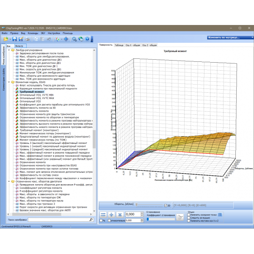Click the save floppy disk icon
The width and height of the screenshot is (254, 254).
pos(14,39)
